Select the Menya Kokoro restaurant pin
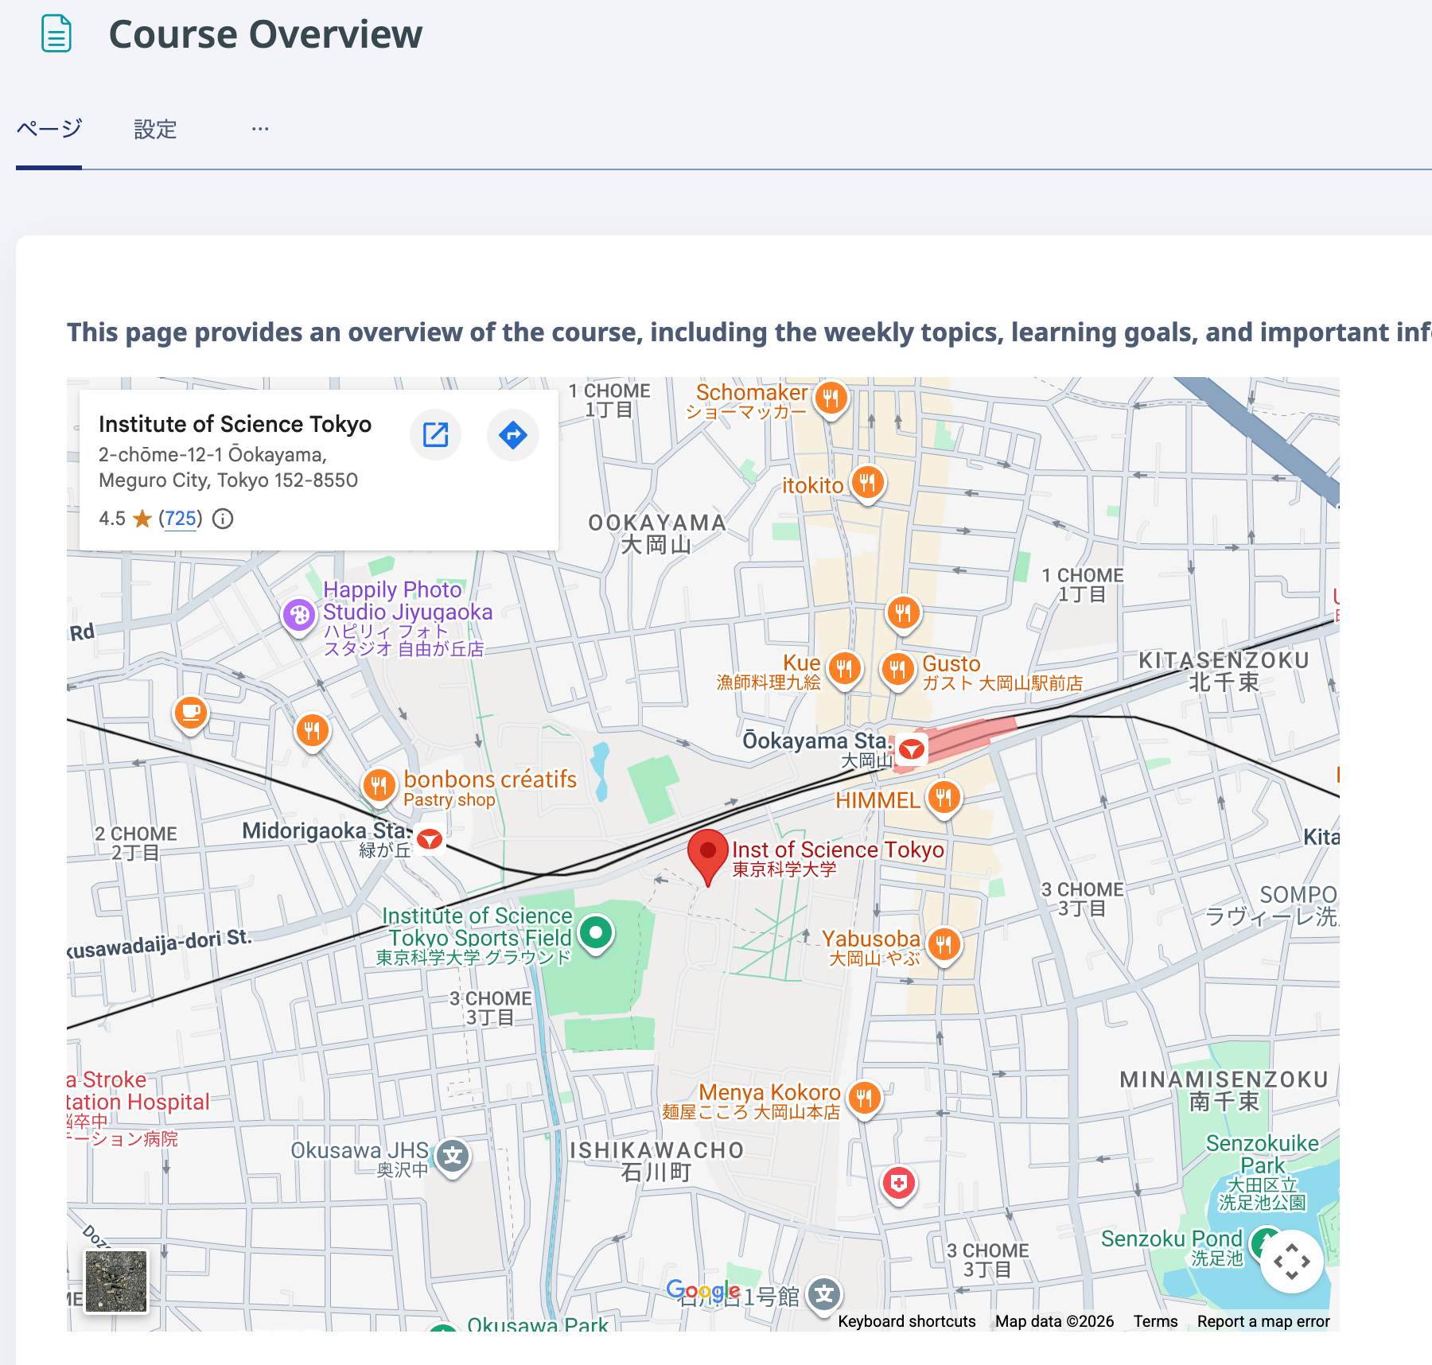This screenshot has height=1365, width=1432. [864, 1099]
